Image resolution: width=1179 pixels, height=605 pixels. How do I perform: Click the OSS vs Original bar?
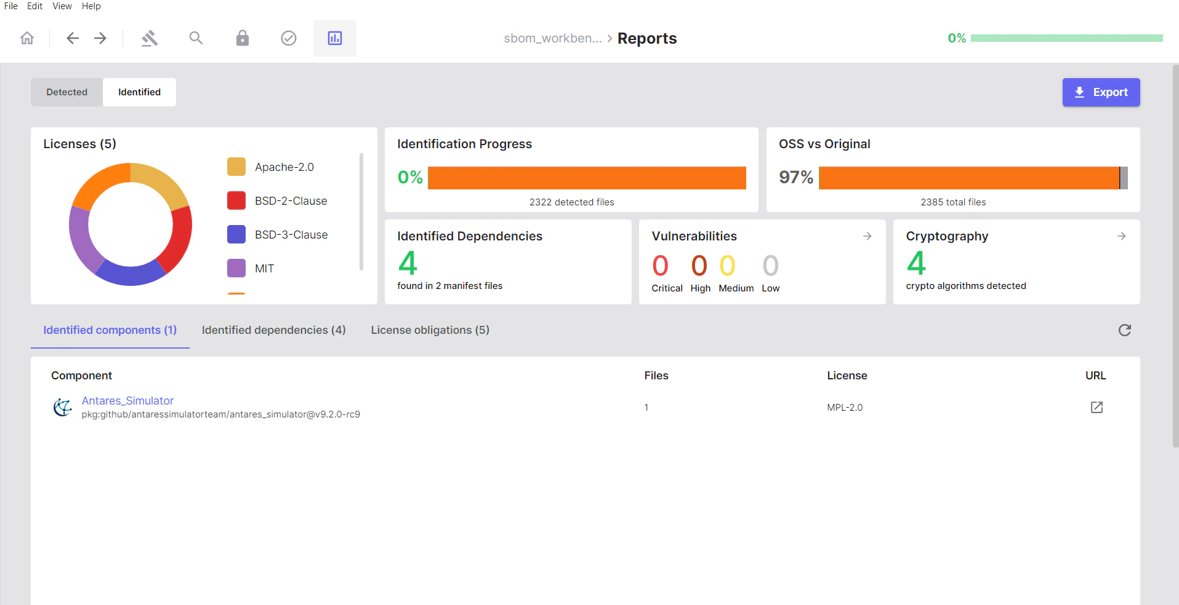pos(973,178)
